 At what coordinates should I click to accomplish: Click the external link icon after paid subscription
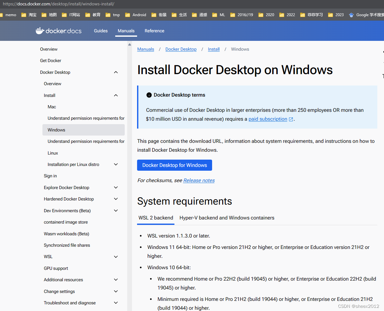click(291, 119)
